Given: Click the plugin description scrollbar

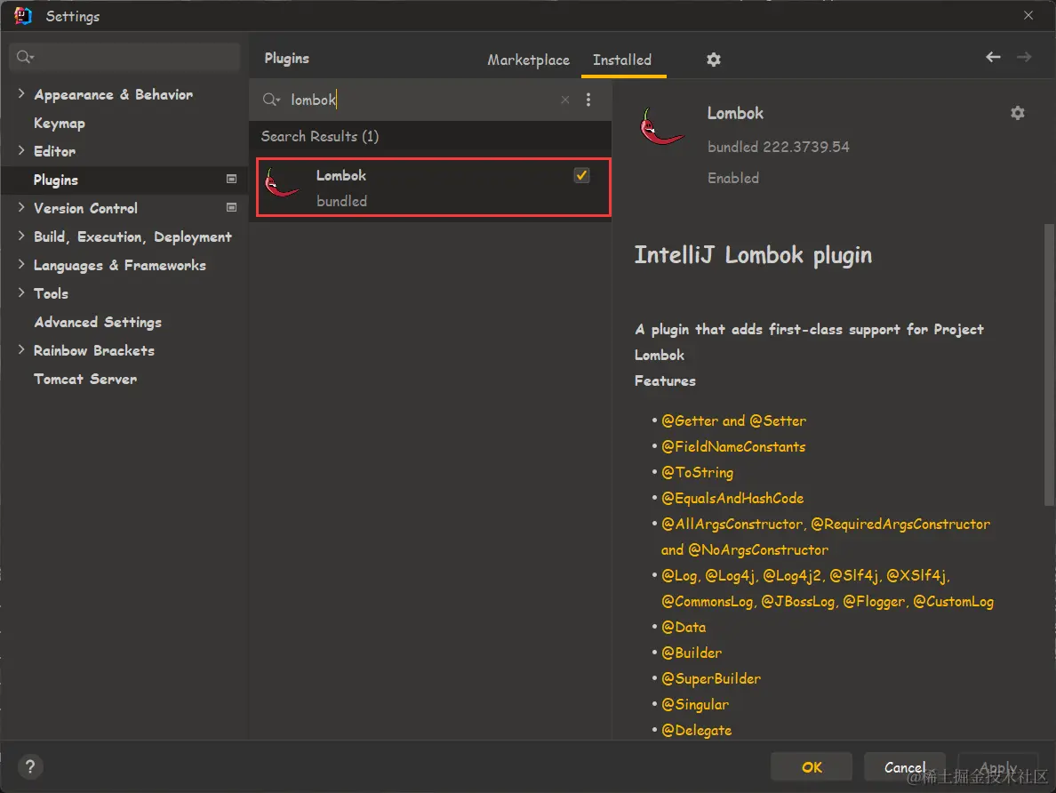Looking at the screenshot, I should click(x=1049, y=364).
